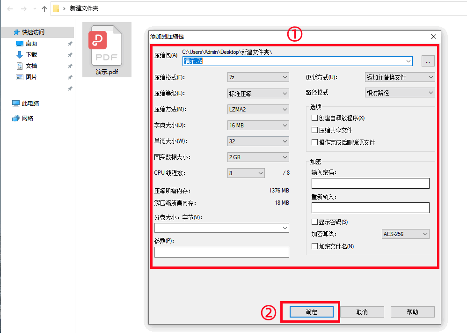Open 图片 in quick access
The width and height of the screenshot is (467, 333).
31,77
